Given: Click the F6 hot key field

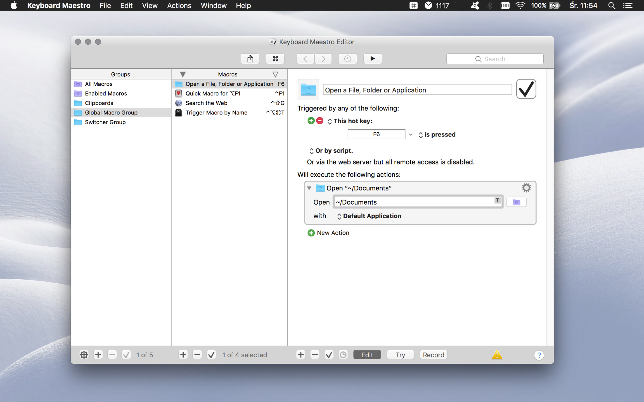Looking at the screenshot, I should point(376,134).
